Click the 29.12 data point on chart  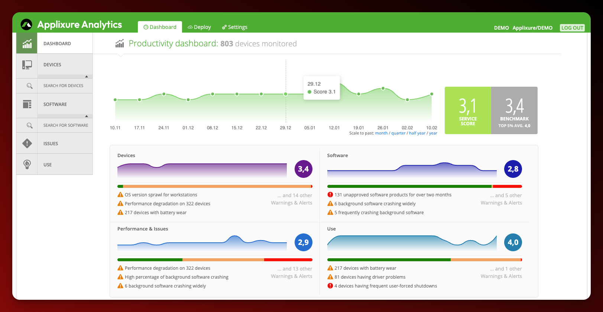pyautogui.click(x=286, y=94)
